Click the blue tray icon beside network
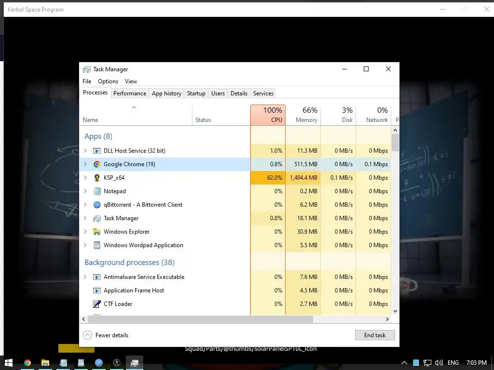The width and height of the screenshot is (494, 370). [416, 363]
